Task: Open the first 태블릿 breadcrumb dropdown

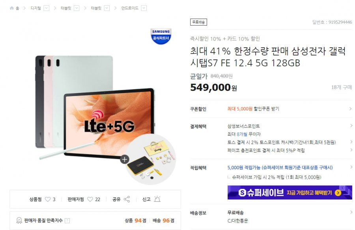Action: click(x=77, y=8)
